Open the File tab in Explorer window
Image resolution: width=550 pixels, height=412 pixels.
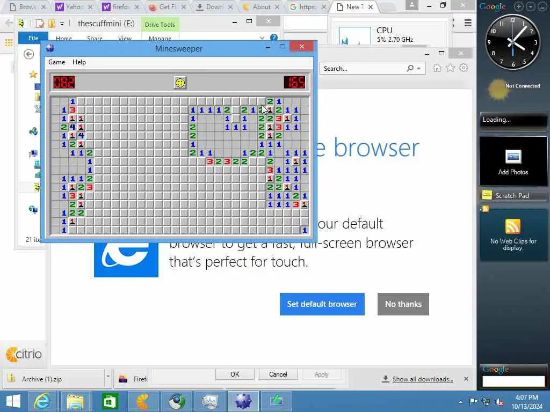(x=33, y=38)
